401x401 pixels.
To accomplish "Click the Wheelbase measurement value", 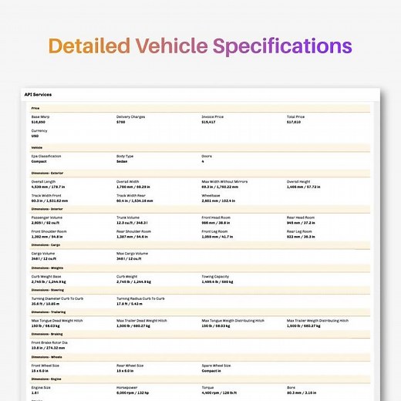I will coord(218,200).
